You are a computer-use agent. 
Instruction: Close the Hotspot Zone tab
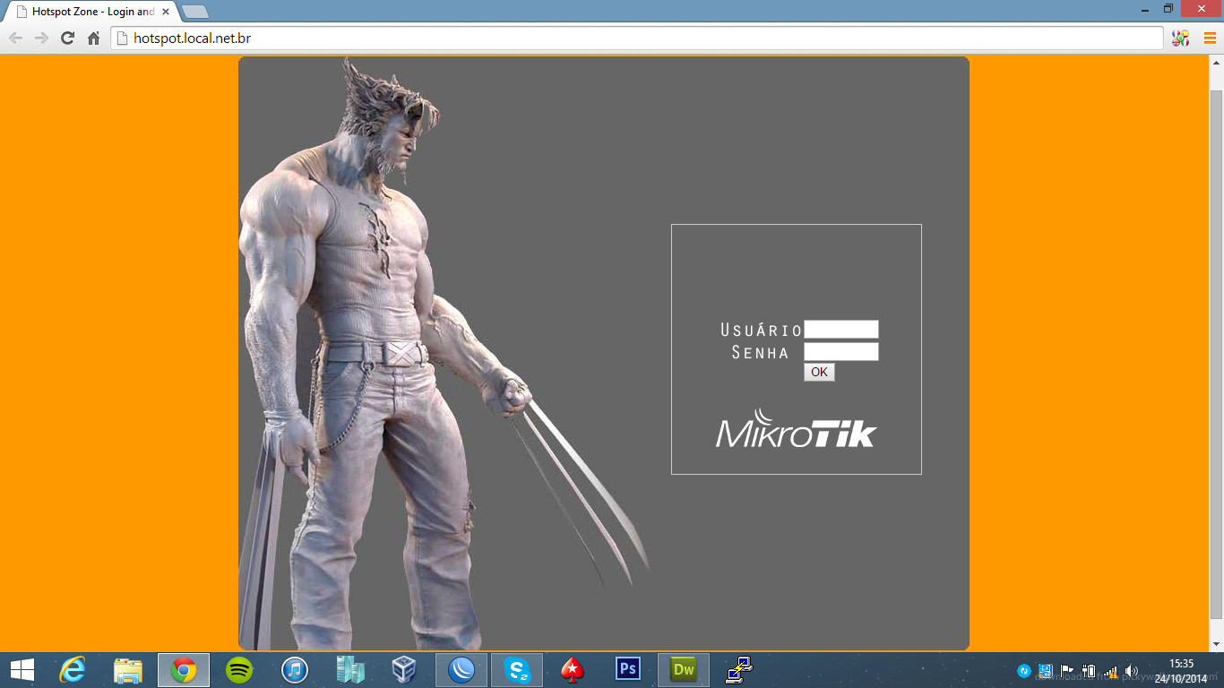[x=166, y=12]
